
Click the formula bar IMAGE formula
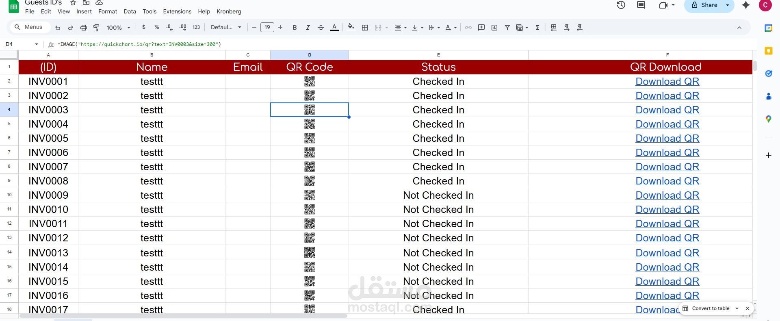point(139,44)
